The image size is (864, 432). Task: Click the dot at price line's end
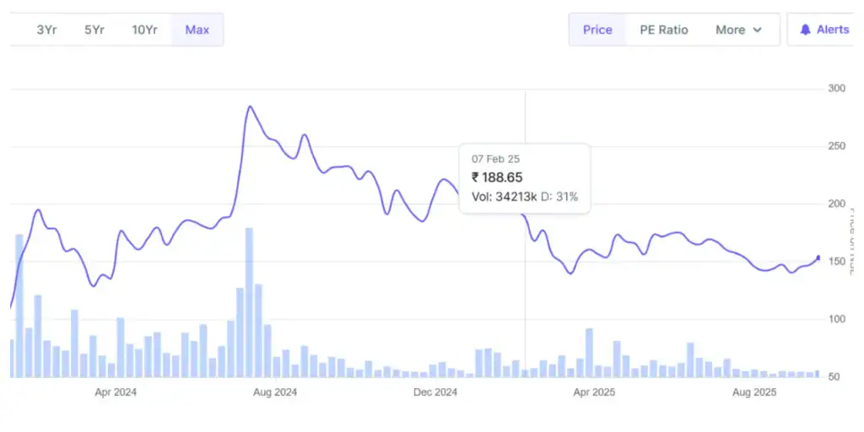(x=818, y=258)
